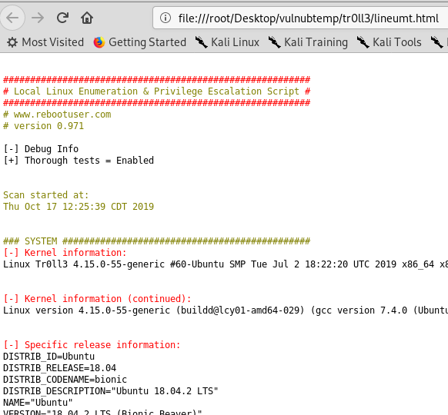Reload the current page
The width and height of the screenshot is (448, 415).
[x=62, y=18]
